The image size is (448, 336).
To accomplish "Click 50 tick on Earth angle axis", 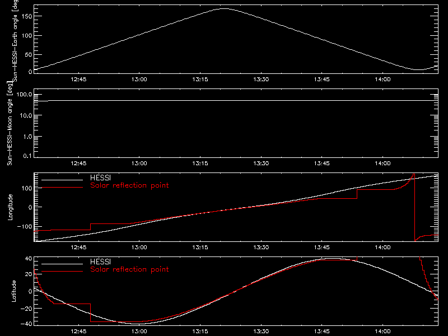I will click(29, 54).
